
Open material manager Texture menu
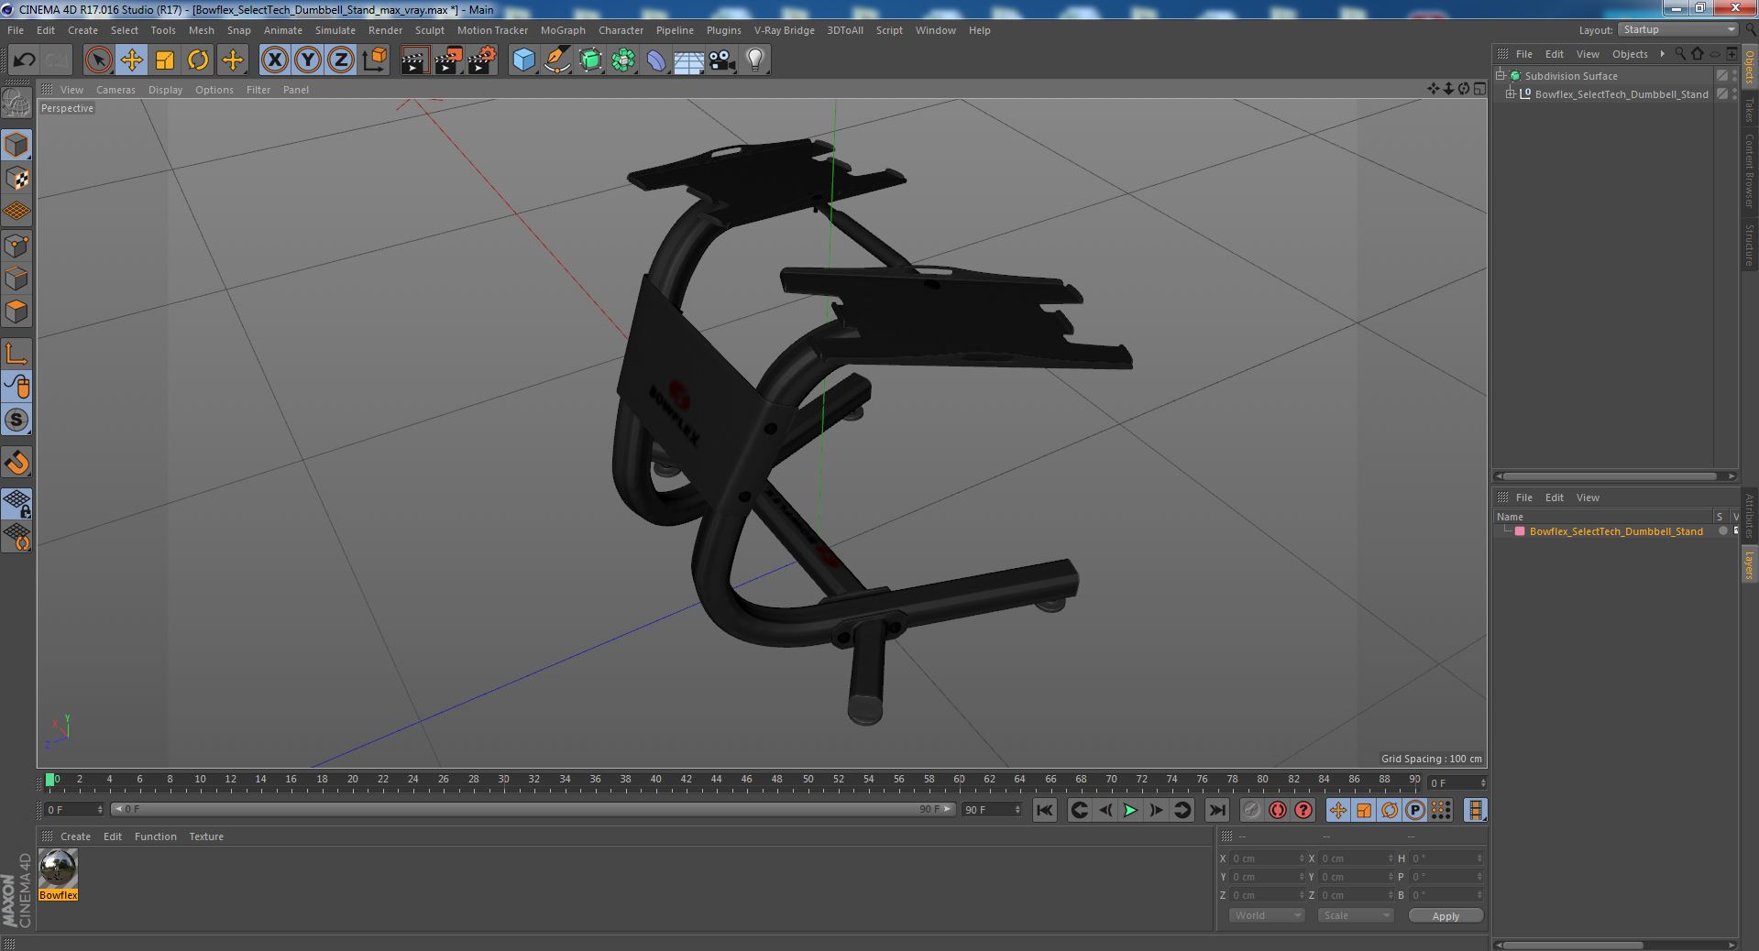click(x=206, y=836)
